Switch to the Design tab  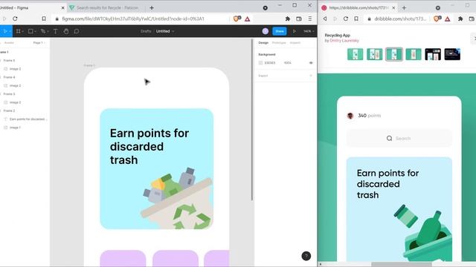(x=263, y=43)
